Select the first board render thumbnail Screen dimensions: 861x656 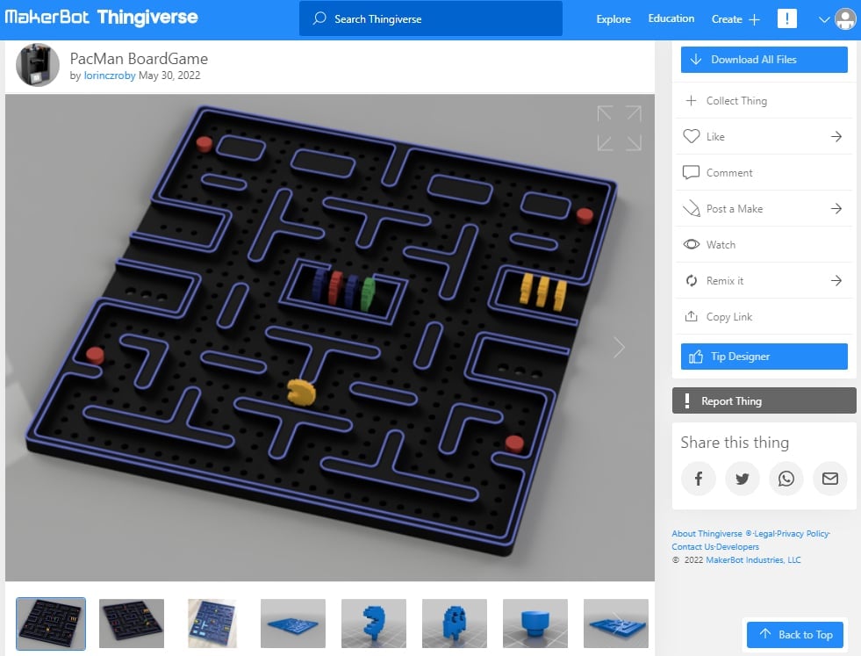click(51, 624)
